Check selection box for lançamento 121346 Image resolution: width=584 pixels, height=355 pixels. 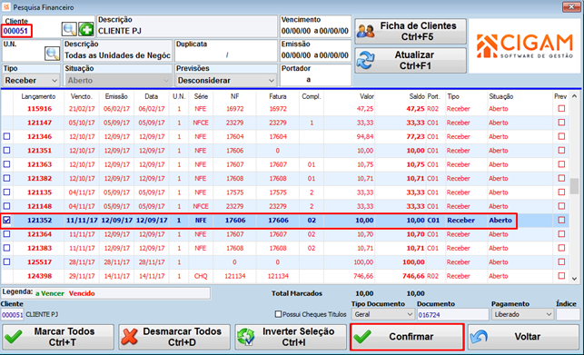tap(6, 136)
